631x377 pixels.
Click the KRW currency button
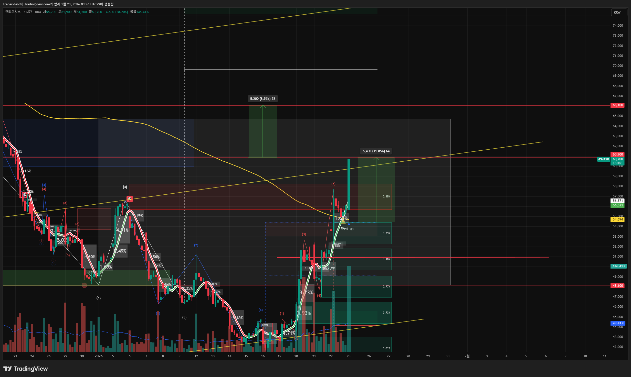coord(618,12)
